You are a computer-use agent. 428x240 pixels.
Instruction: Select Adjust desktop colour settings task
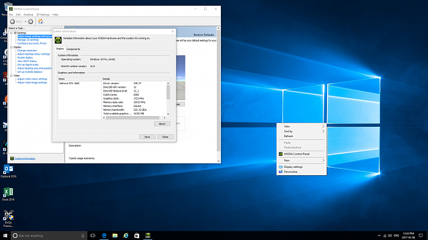click(34, 54)
